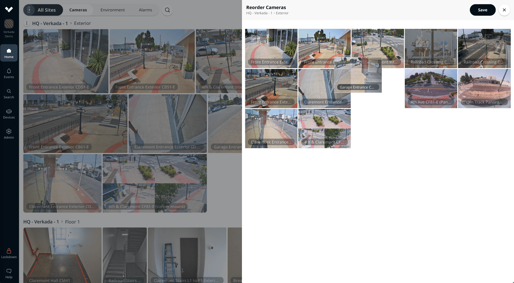Select 4th Ave CF81-E panorama thumbnail
The width and height of the screenshot is (514, 283).
click(431, 88)
